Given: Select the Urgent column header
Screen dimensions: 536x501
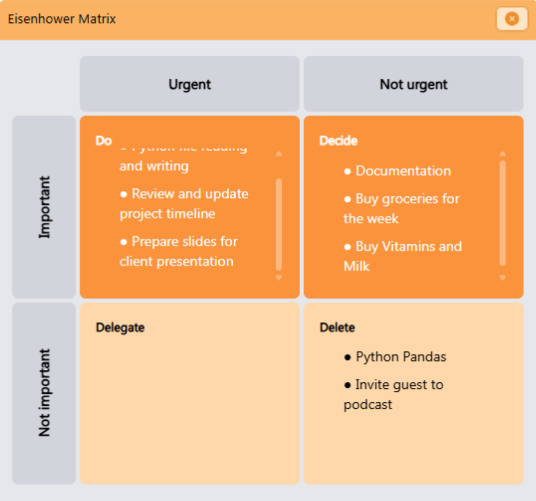Looking at the screenshot, I should [x=190, y=84].
